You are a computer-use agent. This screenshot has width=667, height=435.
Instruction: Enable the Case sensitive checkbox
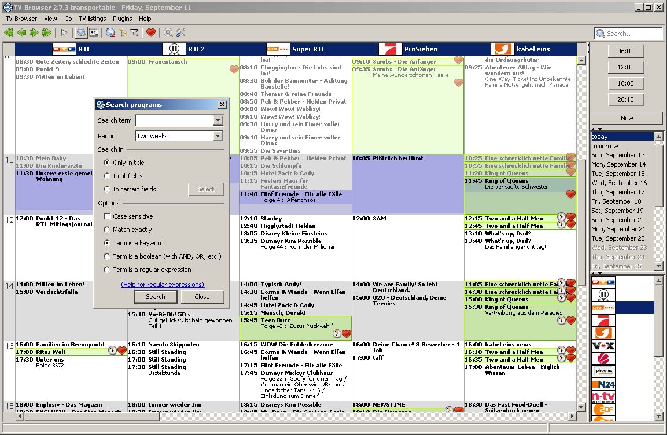pyautogui.click(x=107, y=216)
